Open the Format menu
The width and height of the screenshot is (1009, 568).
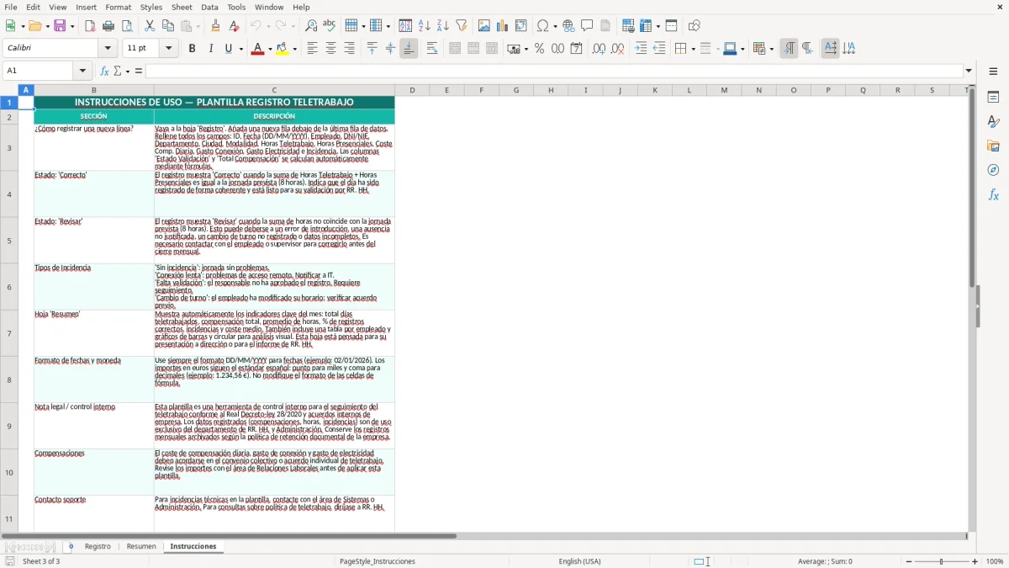119,7
